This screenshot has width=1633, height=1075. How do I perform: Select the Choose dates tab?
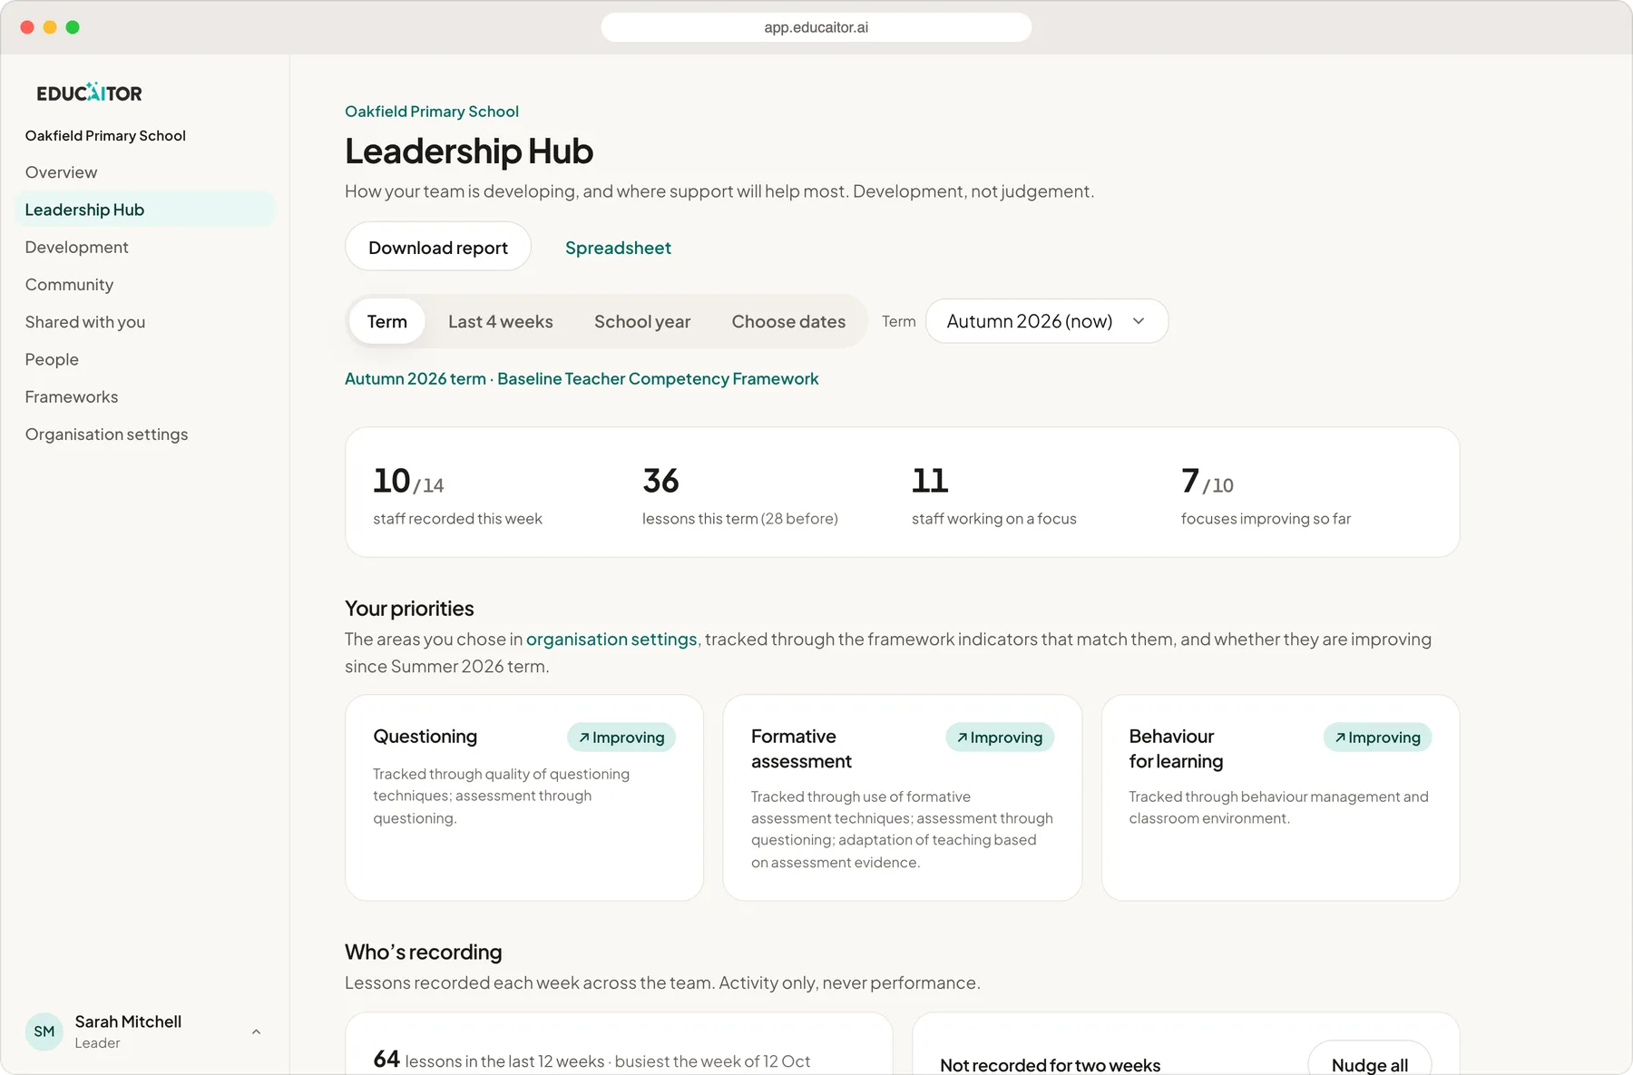[788, 321]
